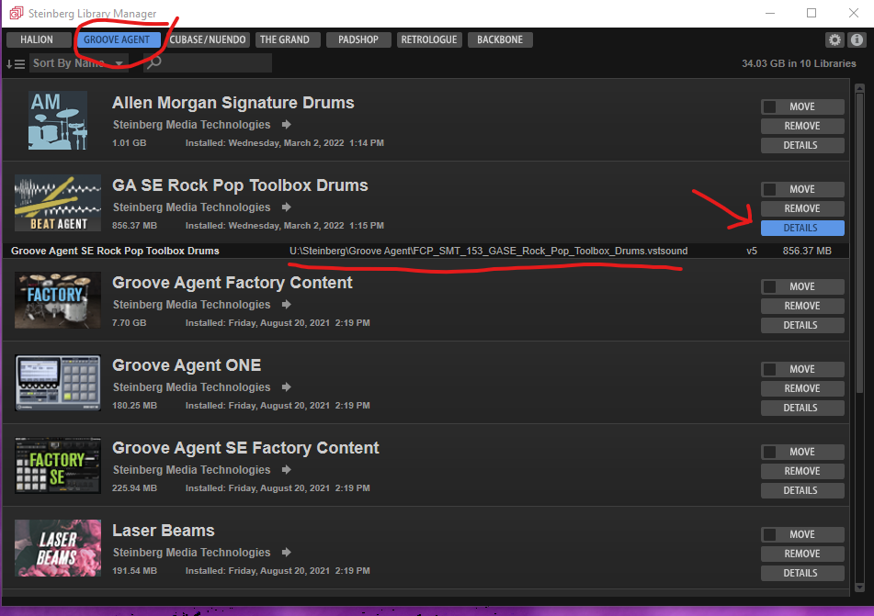This screenshot has width=874, height=616.
Task: Click arrow next to Groove Agent SE Factory vendor
Action: tap(287, 469)
